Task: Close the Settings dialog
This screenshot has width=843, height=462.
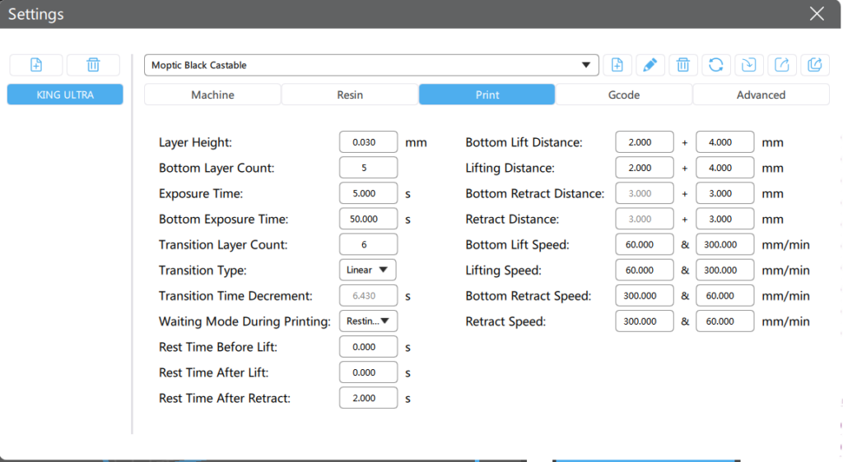Action: [x=817, y=14]
